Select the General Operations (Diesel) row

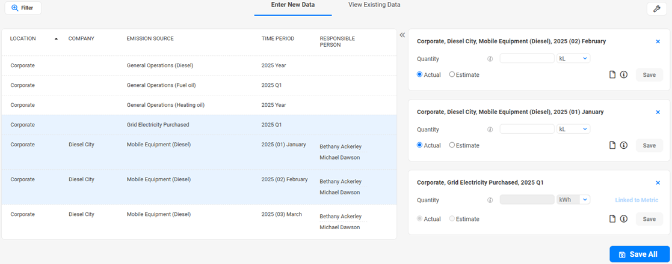pos(199,65)
